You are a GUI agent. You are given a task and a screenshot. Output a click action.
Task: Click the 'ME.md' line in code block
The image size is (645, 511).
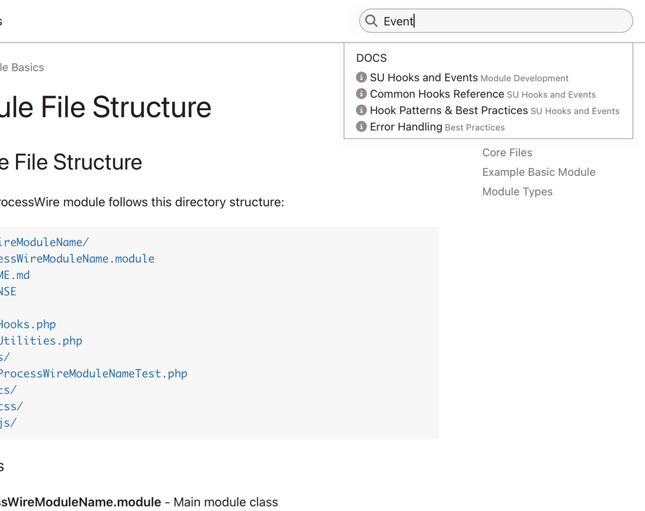(15, 275)
